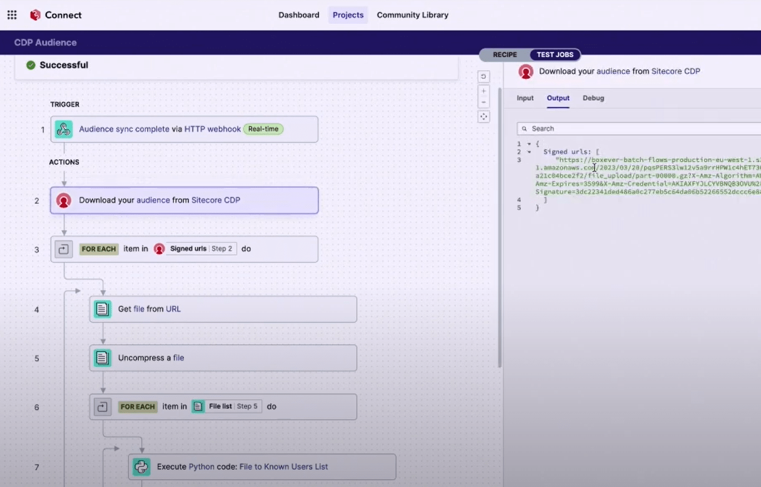Select the Get file from URL step
Screen dimensions: 761x487
click(223, 309)
